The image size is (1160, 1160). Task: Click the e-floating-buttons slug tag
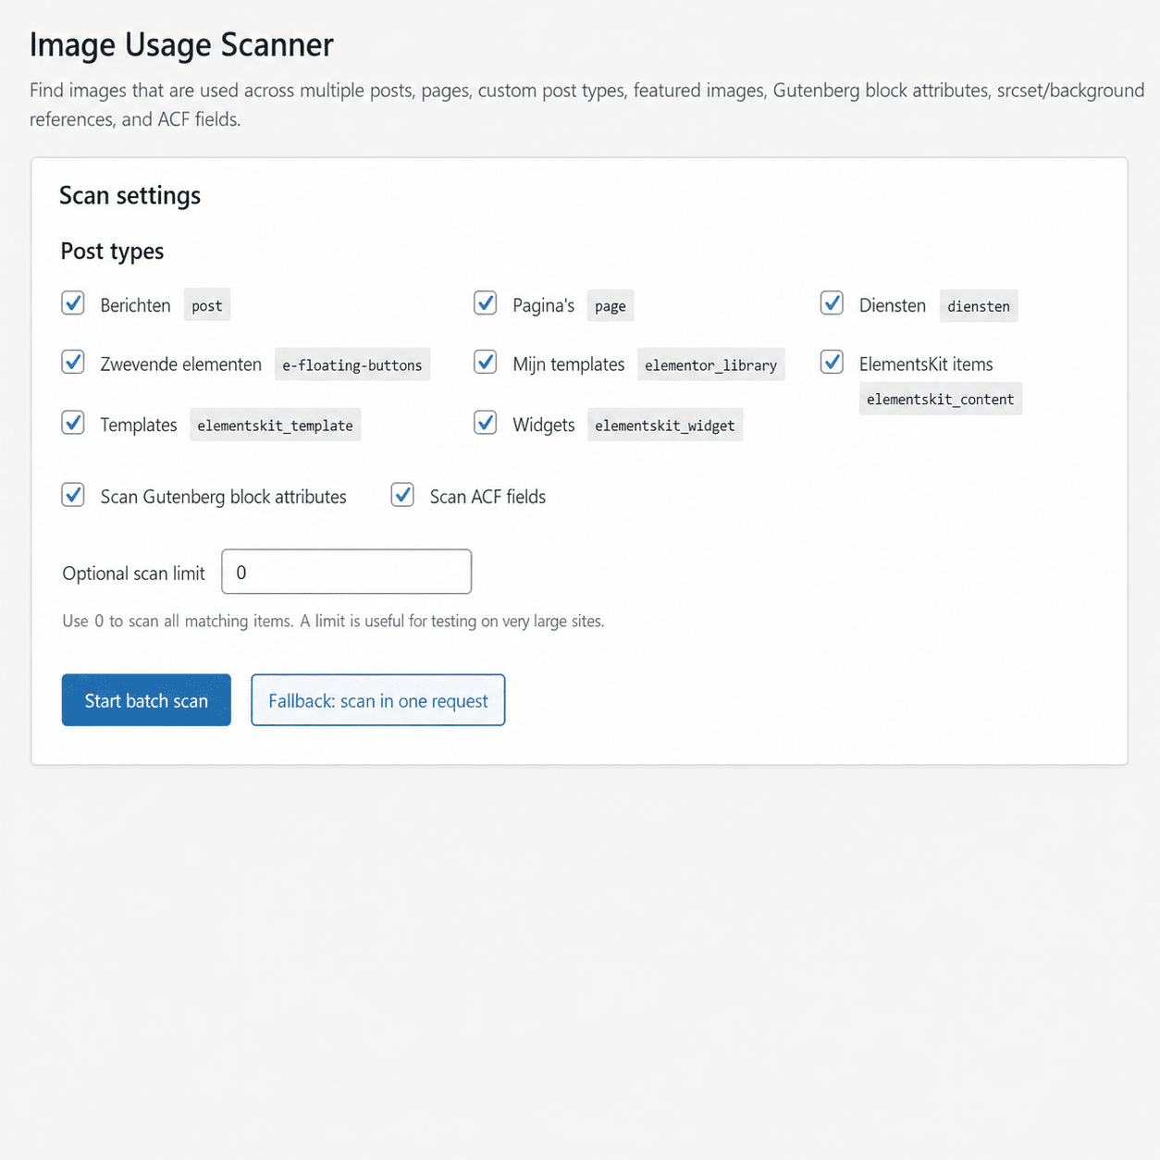[x=352, y=365]
